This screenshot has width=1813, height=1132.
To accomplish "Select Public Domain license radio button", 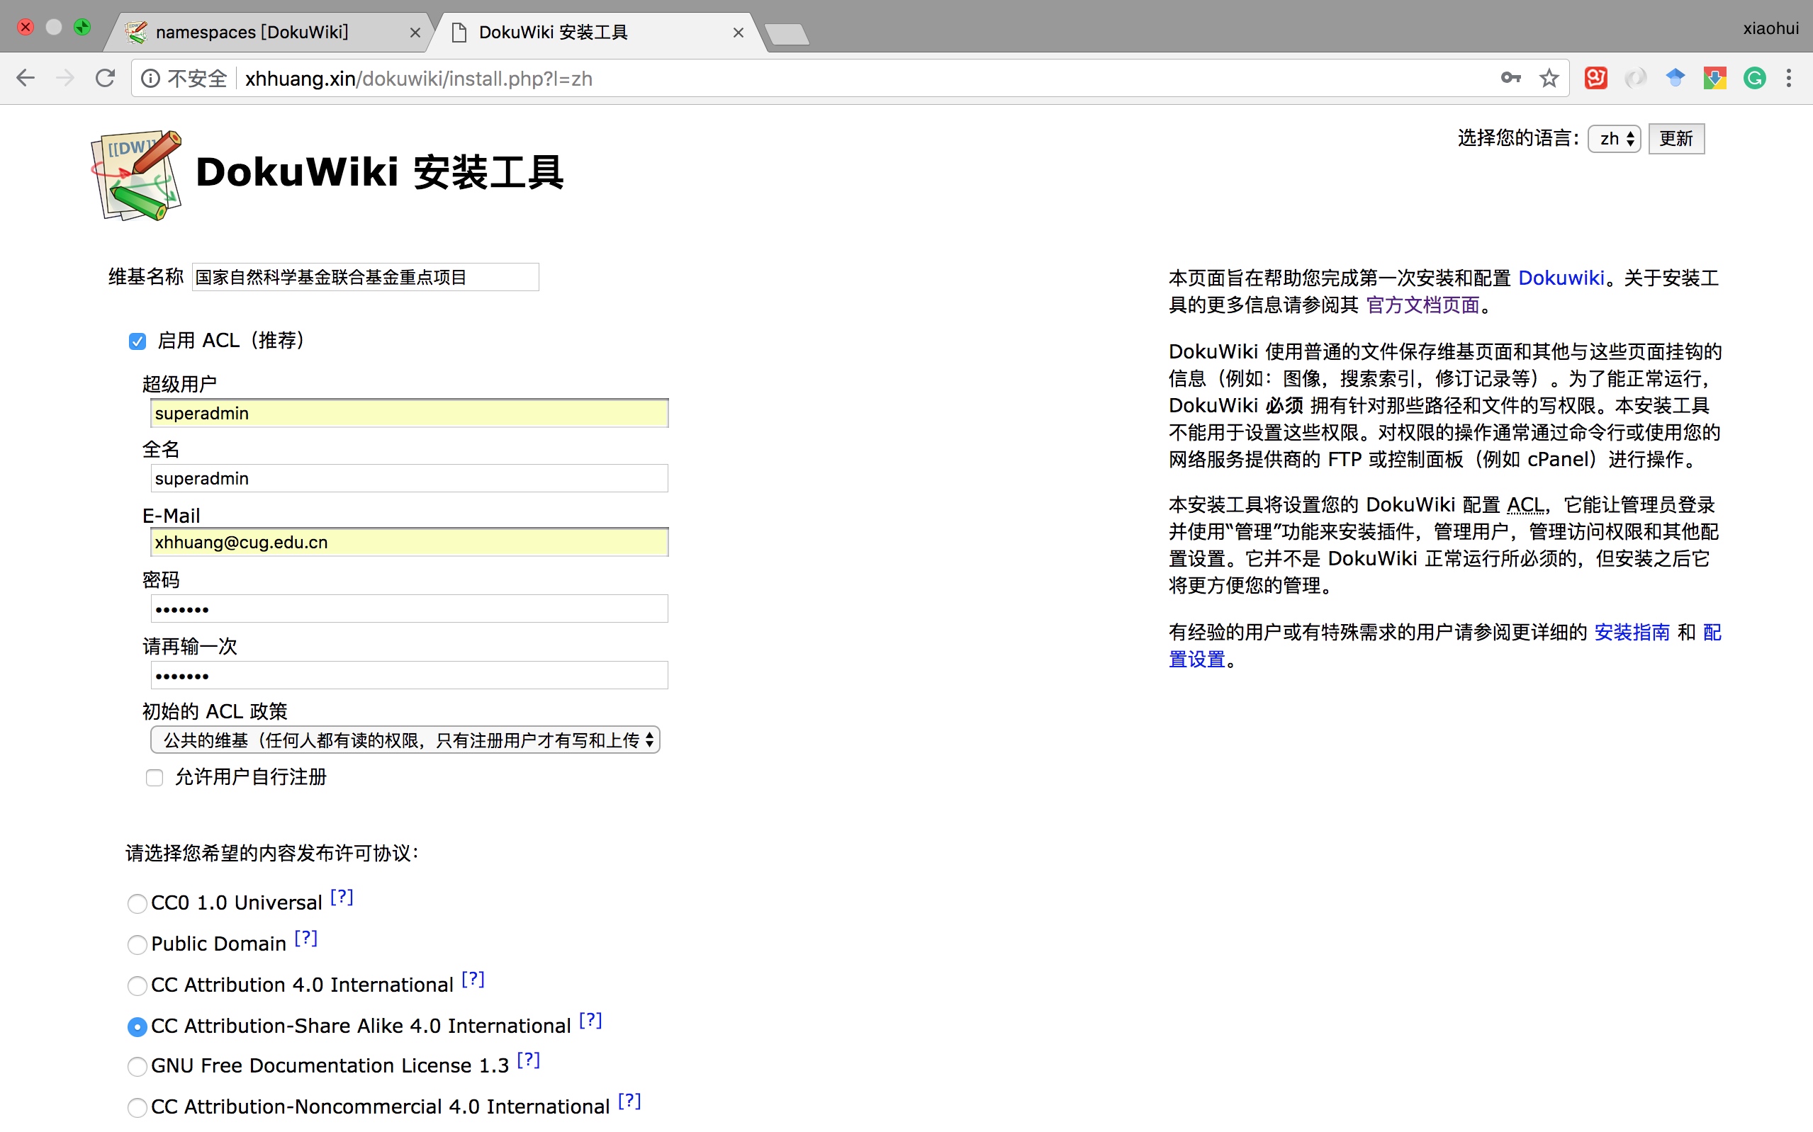I will [137, 945].
